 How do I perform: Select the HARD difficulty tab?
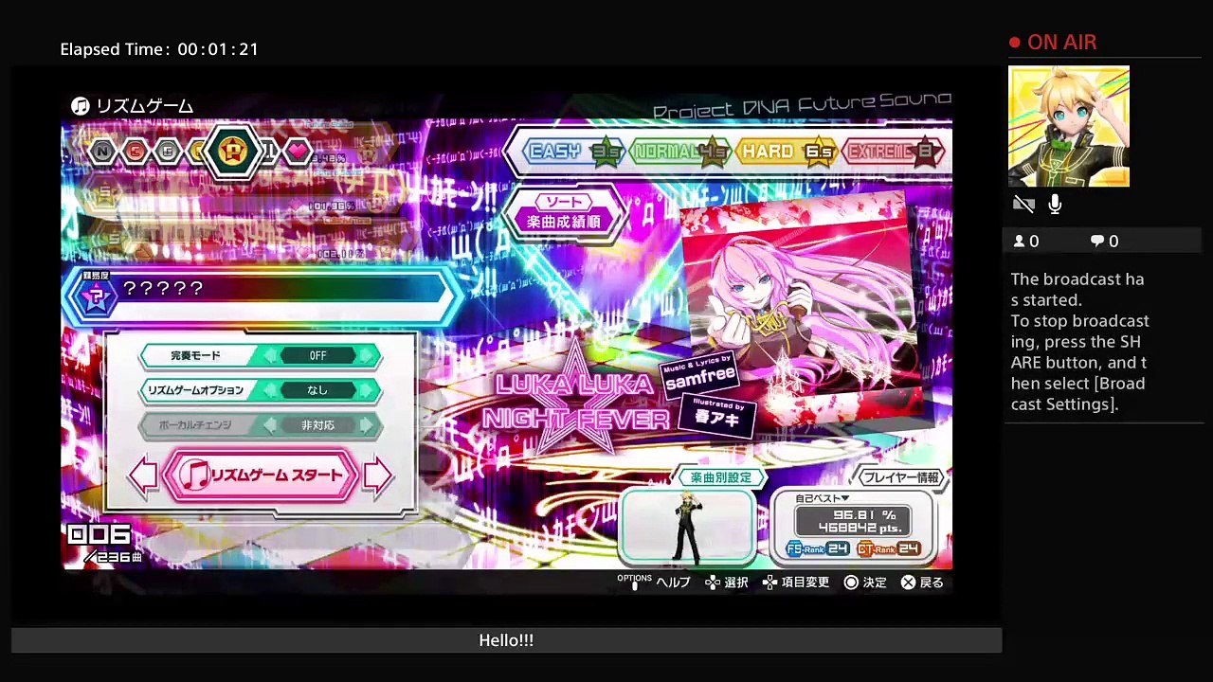pos(785,152)
